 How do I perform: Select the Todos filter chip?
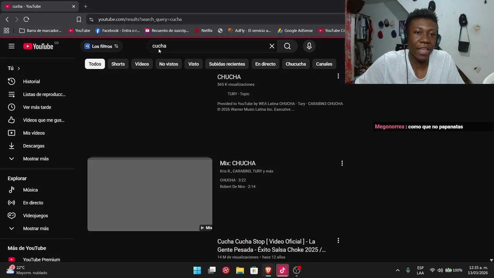pyautogui.click(x=95, y=64)
